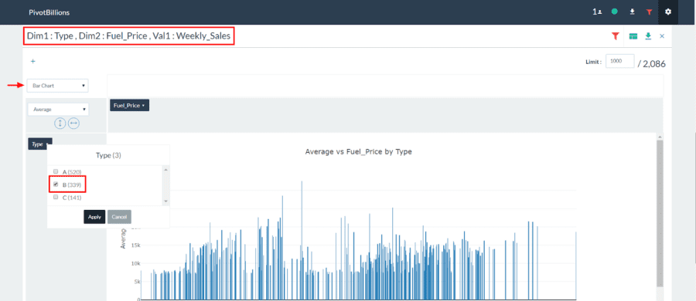This screenshot has width=696, height=301.
Task: Open the Average aggregation dropdown
Action: pos(58,110)
